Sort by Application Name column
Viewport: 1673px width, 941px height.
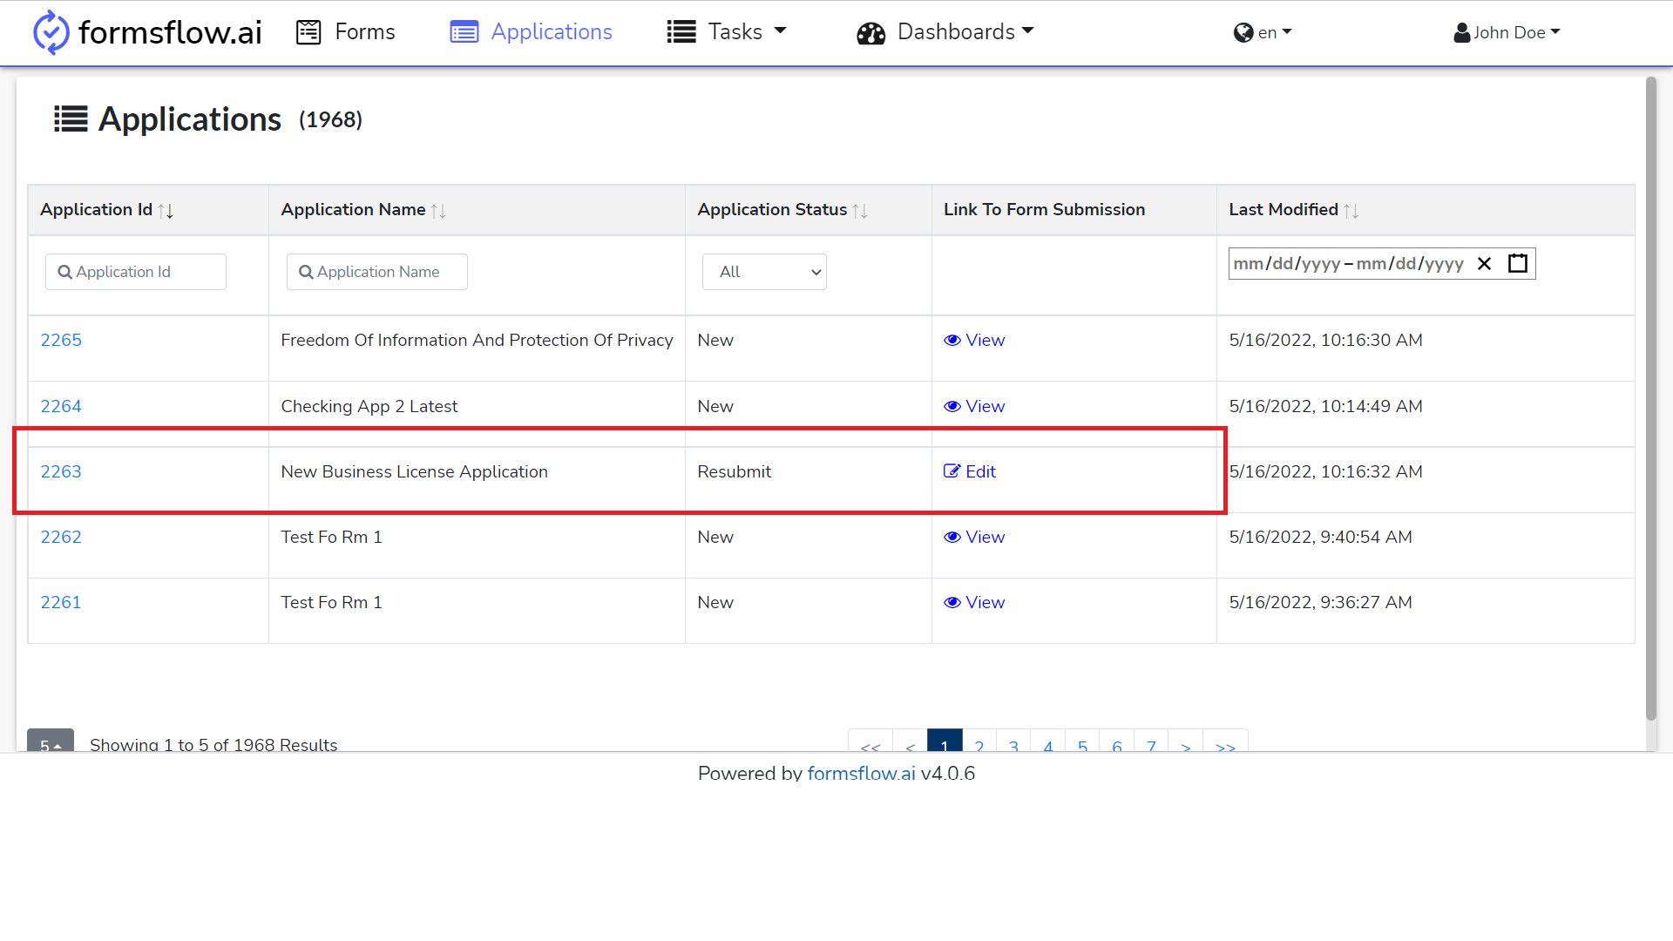pos(438,210)
